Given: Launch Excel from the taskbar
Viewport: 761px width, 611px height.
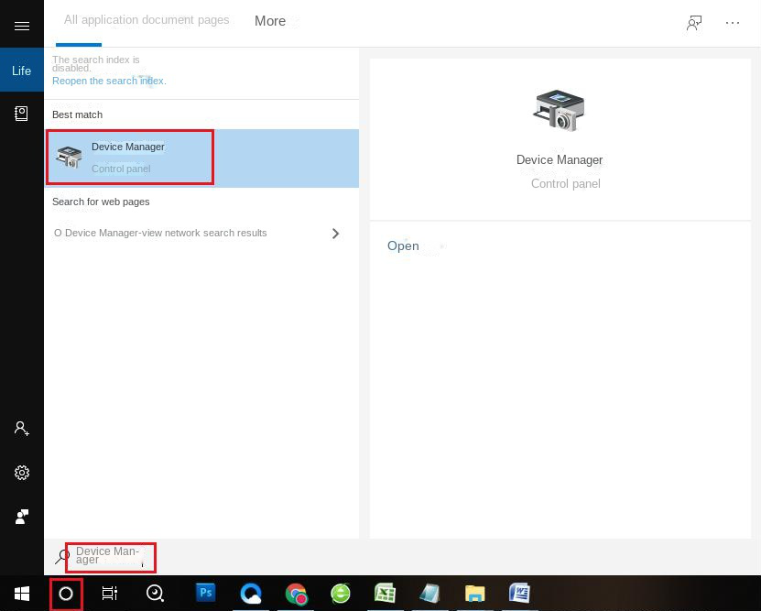Looking at the screenshot, I should click(385, 594).
